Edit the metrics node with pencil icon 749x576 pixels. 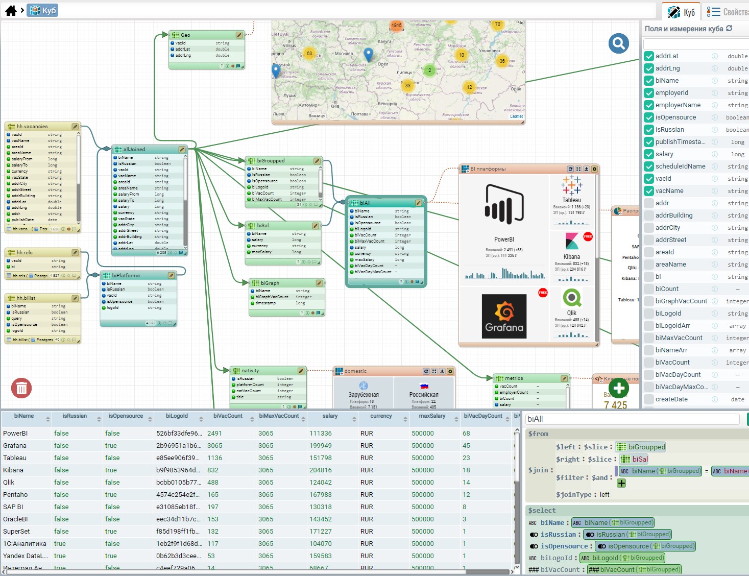tap(564, 378)
